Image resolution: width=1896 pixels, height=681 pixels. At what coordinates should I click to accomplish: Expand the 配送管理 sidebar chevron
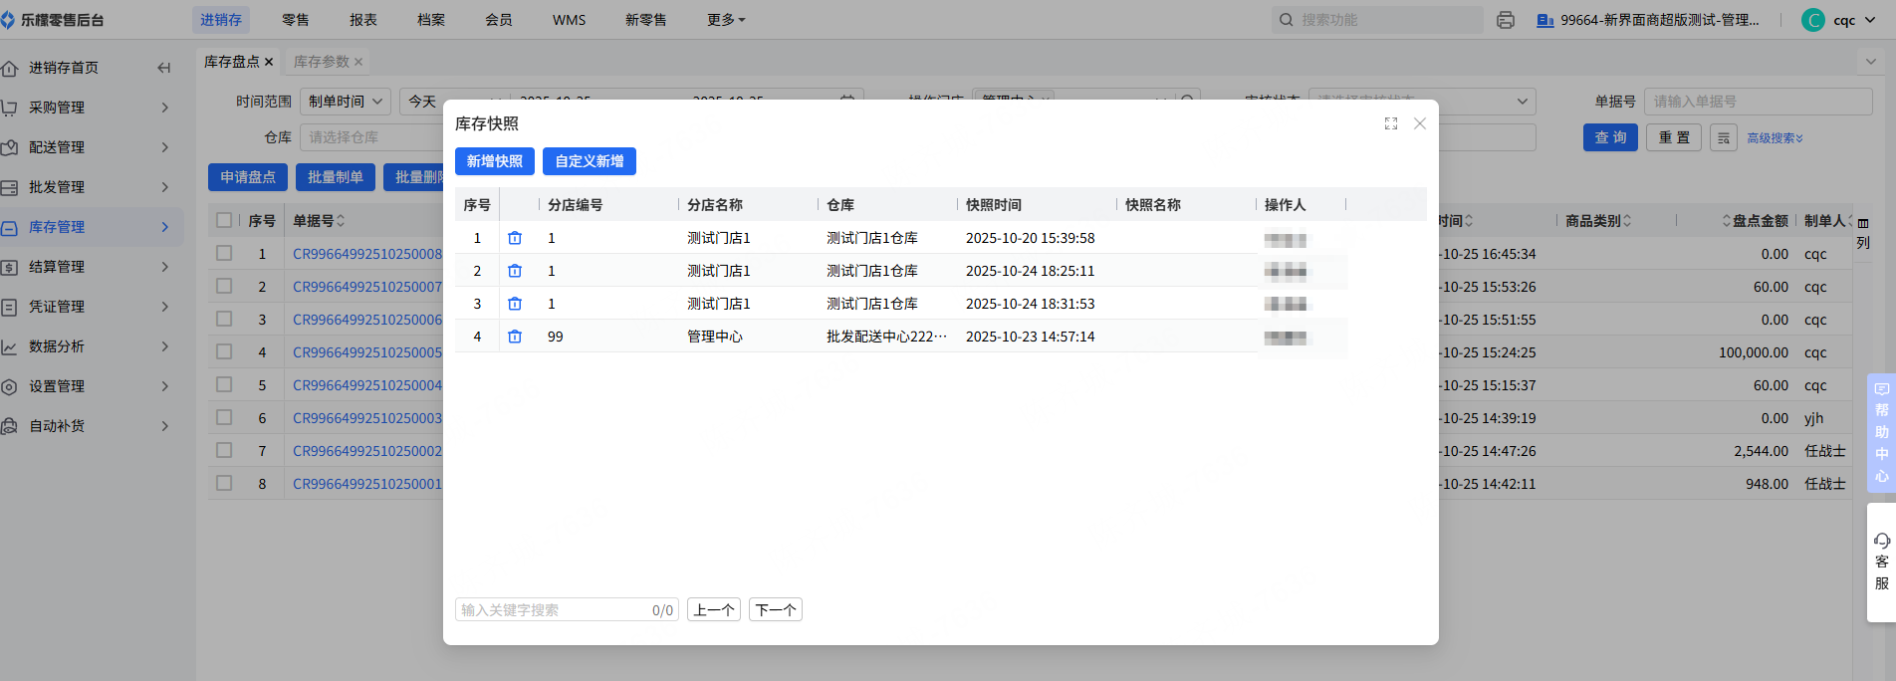click(x=165, y=147)
